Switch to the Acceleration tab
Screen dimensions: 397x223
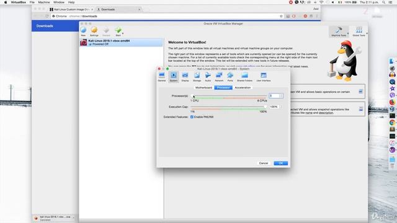[243, 87]
